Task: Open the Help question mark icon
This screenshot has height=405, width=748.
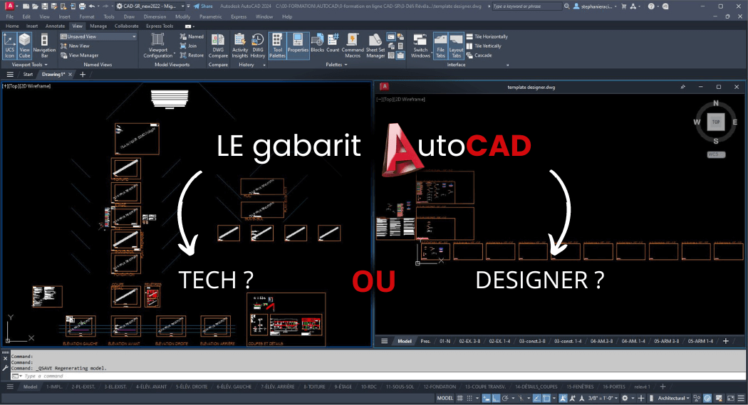Action: (651, 6)
